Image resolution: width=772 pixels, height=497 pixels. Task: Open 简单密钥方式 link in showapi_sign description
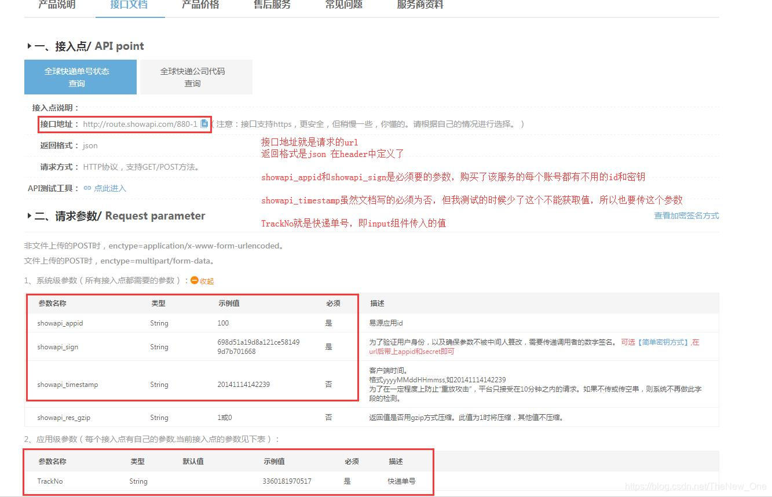(663, 342)
